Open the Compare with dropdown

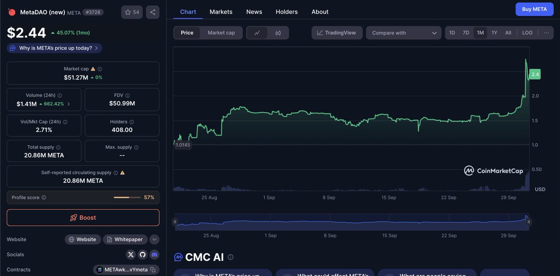(x=404, y=33)
